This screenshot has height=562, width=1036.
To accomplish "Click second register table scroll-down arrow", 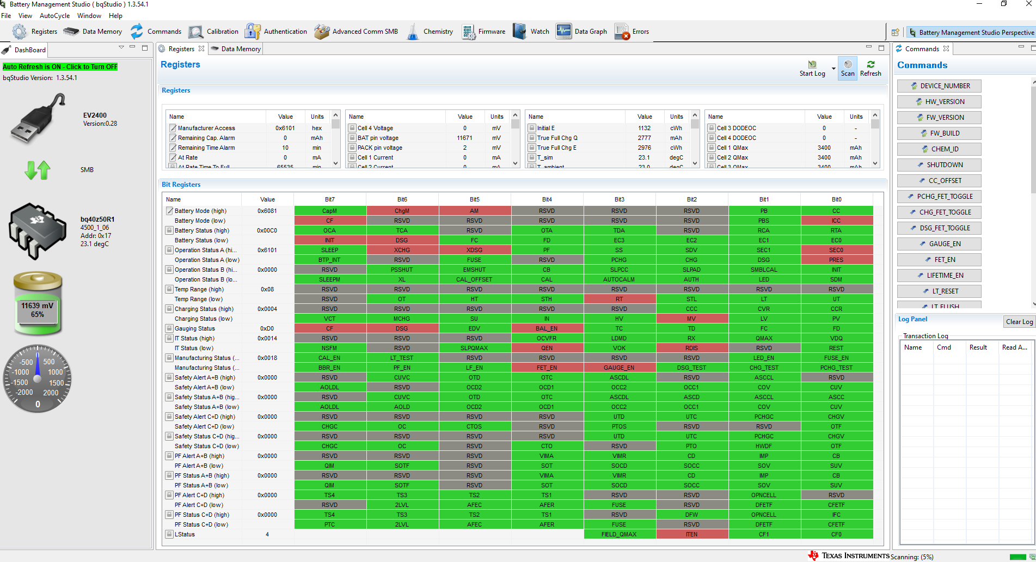I will coord(516,163).
